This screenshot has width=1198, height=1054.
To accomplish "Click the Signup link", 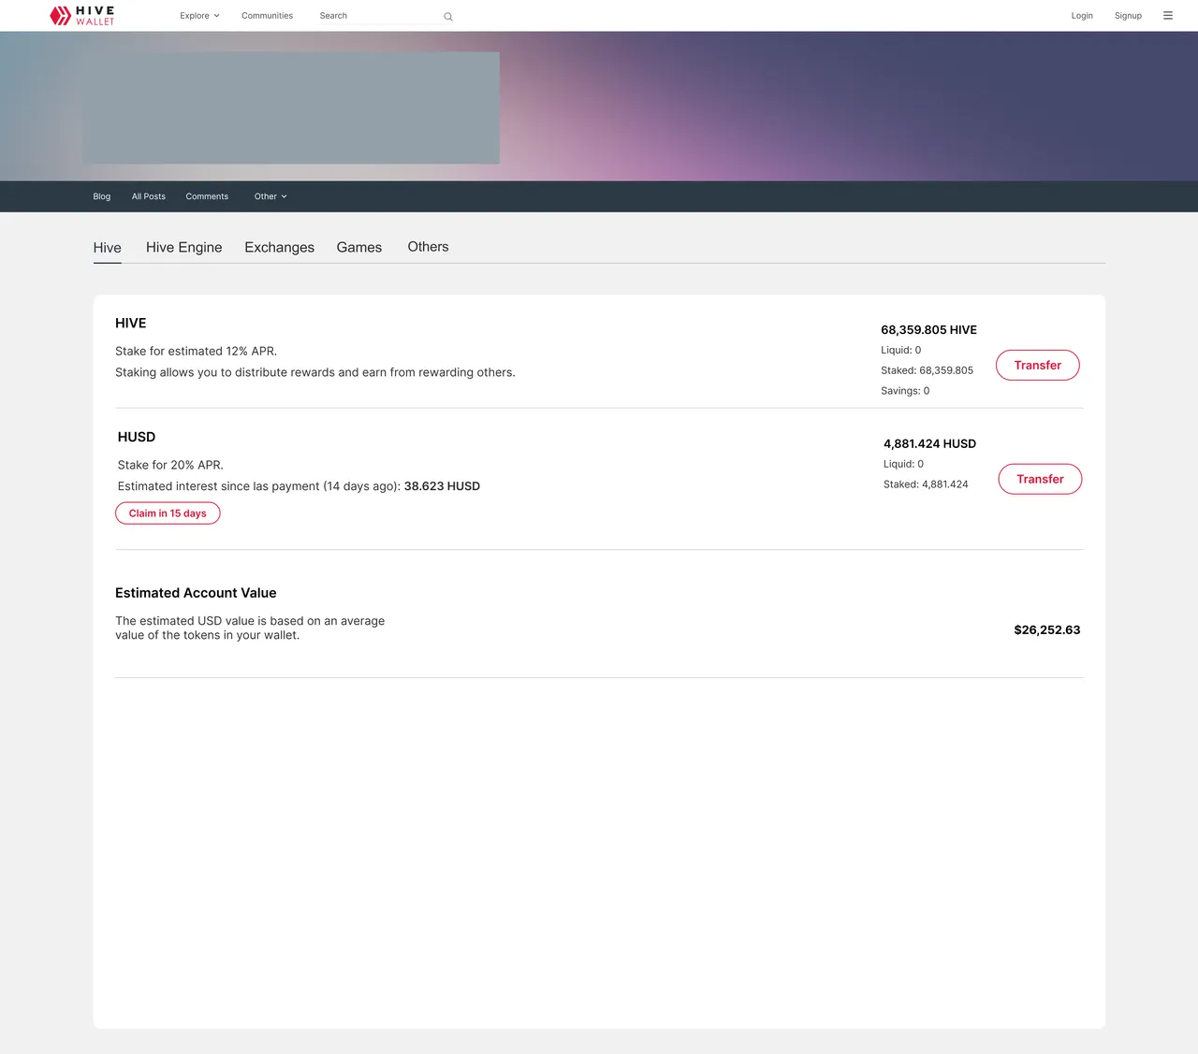I will (x=1128, y=16).
